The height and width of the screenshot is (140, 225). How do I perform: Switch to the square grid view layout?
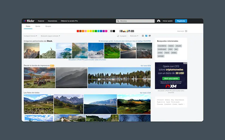[143, 36]
